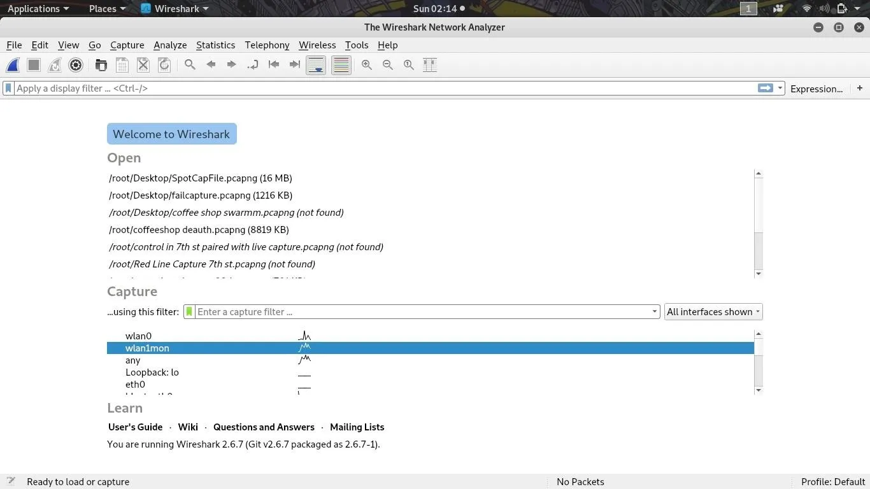Open the Tools menu
This screenshot has height=489, width=870.
[x=357, y=45]
